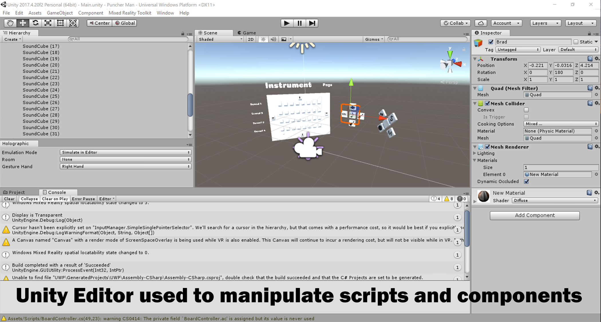
Task: Expand the Lighting section
Action: point(475,153)
